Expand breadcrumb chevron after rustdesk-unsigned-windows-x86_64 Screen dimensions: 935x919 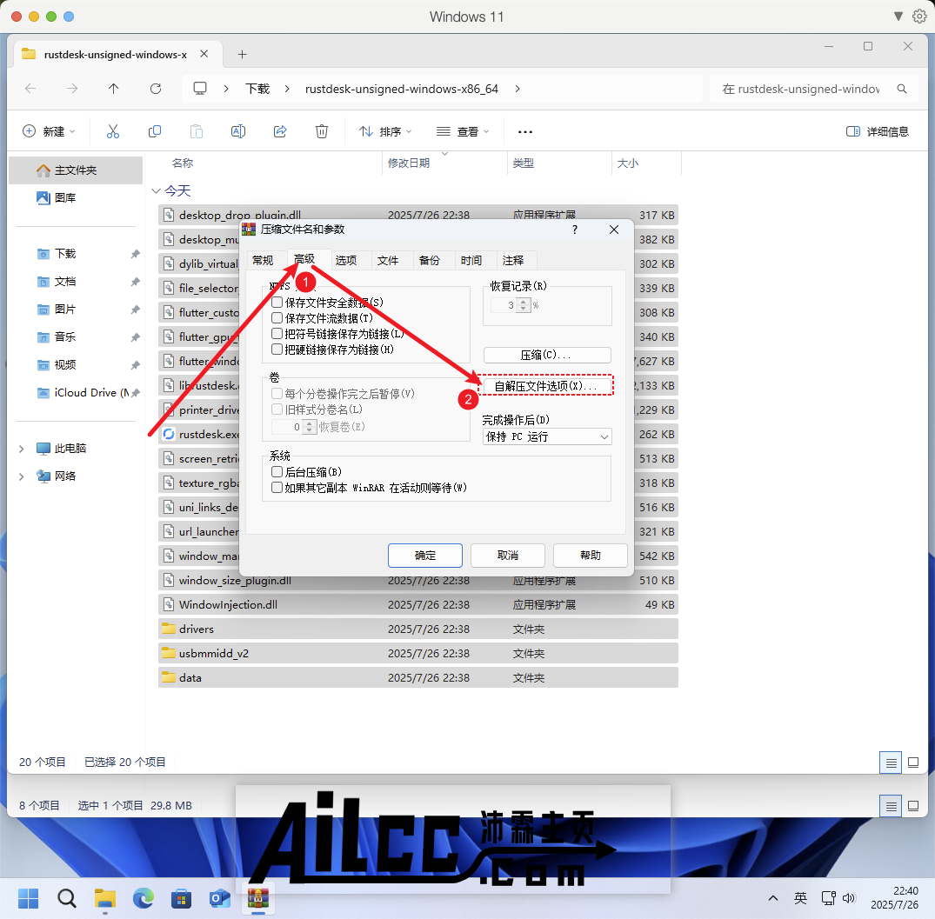pos(517,89)
